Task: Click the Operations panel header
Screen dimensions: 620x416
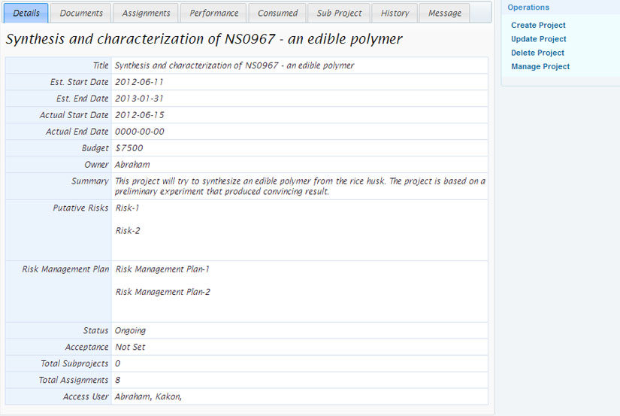Action: [x=528, y=8]
